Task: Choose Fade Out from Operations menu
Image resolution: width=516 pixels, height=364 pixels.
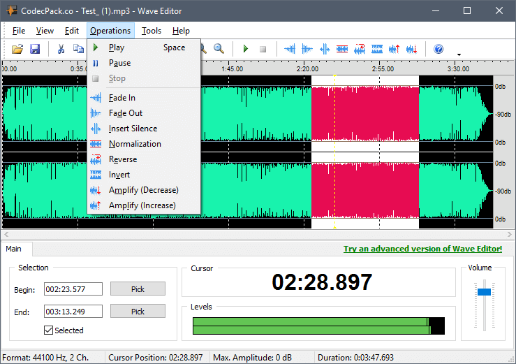Action: click(x=126, y=113)
